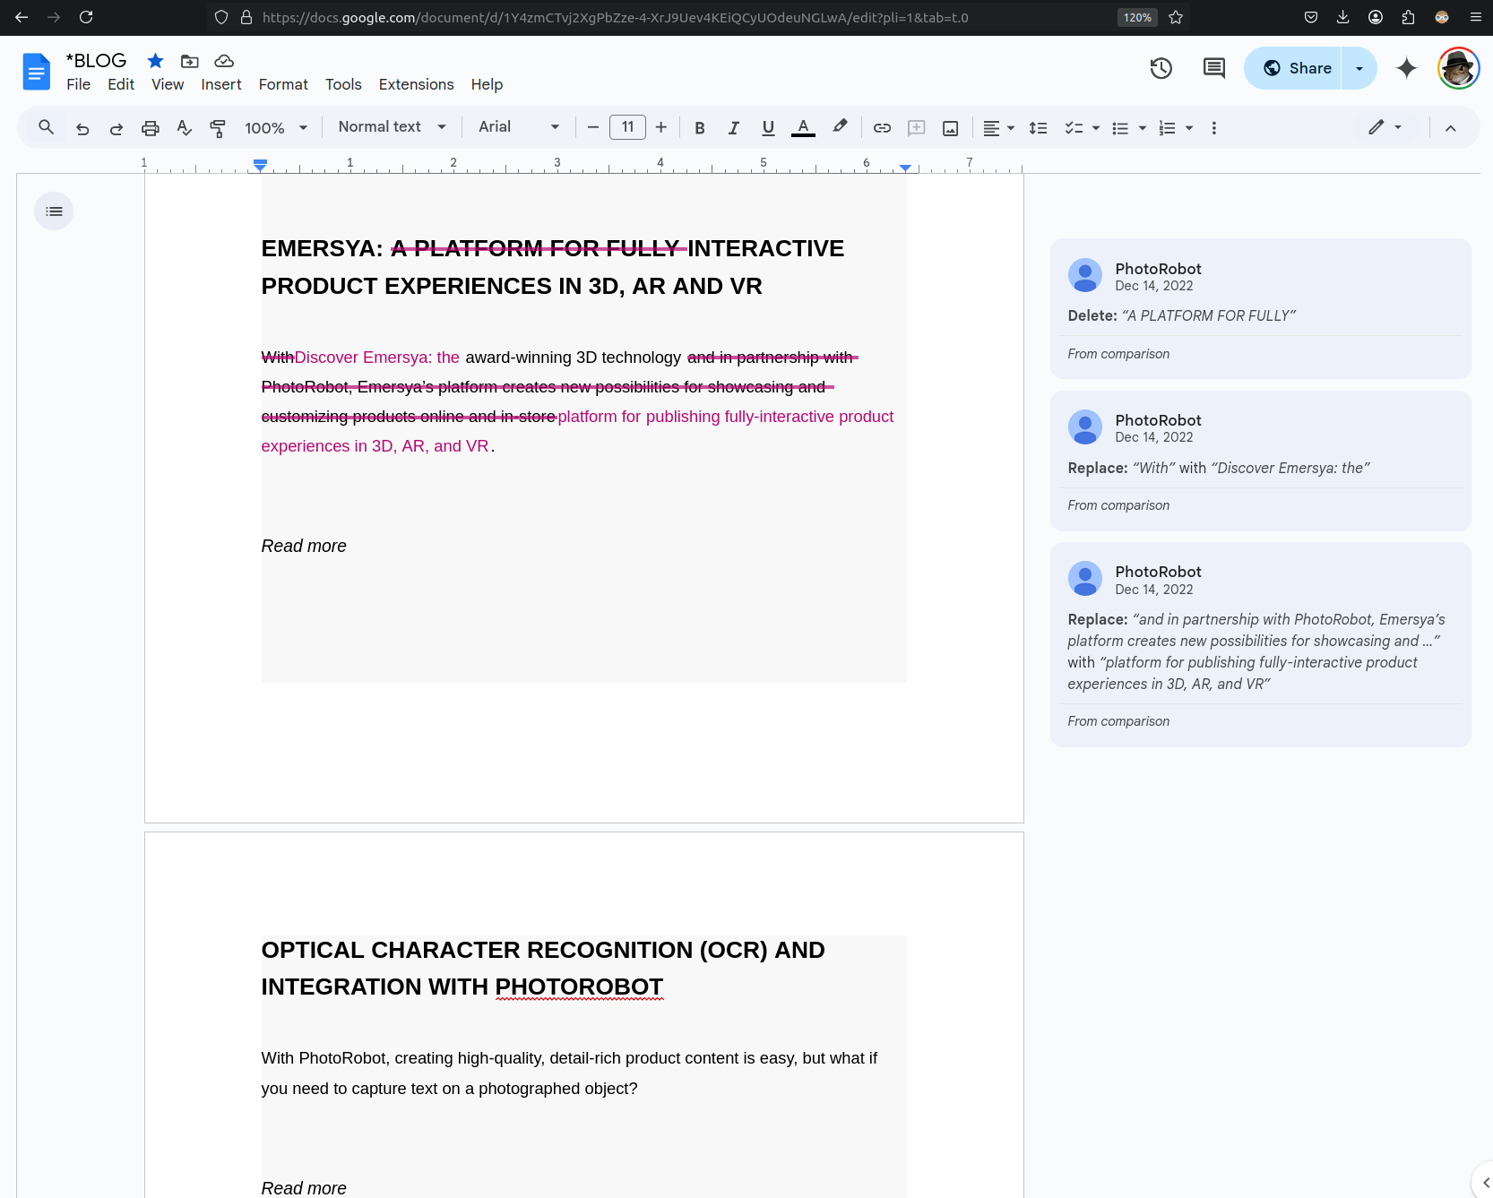Click Read more under the OCR section
This screenshot has height=1198, width=1493.
click(x=304, y=1188)
